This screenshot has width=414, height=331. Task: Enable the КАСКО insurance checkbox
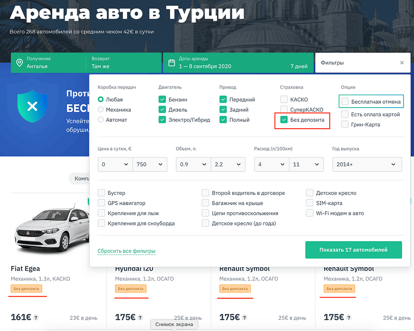tap(284, 99)
